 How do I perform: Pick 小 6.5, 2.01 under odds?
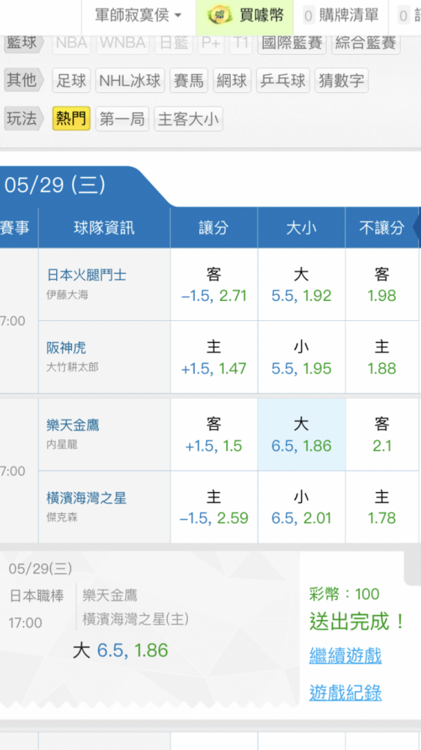coord(301,507)
